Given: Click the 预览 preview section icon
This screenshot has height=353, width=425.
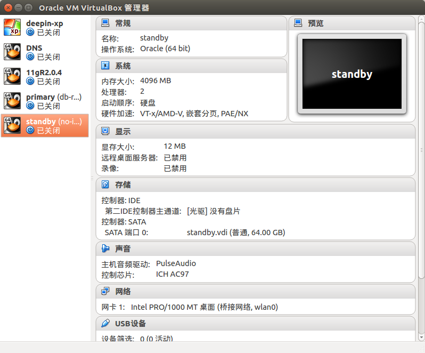Looking at the screenshot, I should click(298, 23).
